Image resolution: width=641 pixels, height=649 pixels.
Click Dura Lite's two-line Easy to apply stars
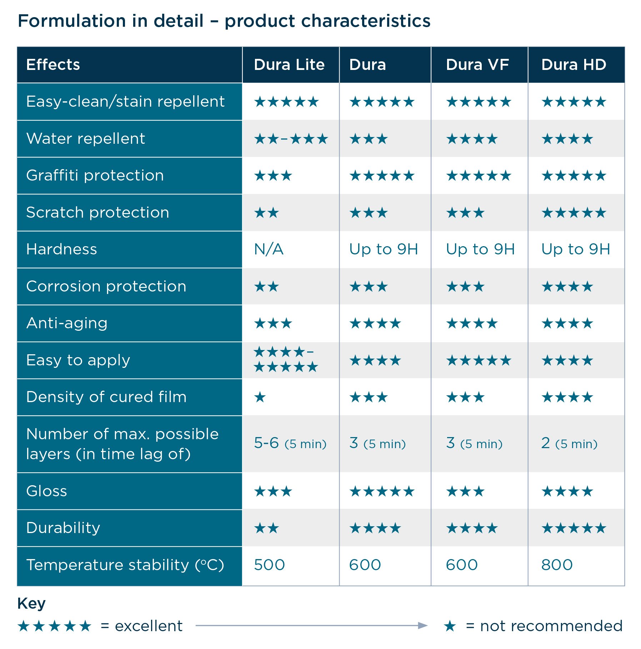(x=285, y=360)
